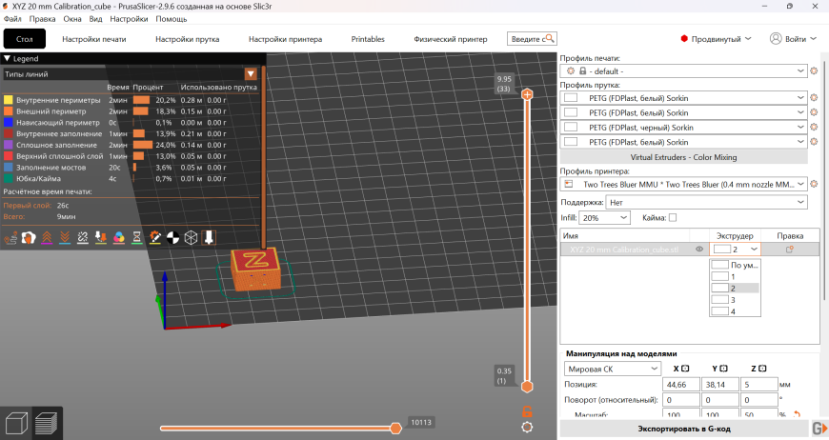Open the Файл menu
This screenshot has height=440, width=829.
point(12,18)
